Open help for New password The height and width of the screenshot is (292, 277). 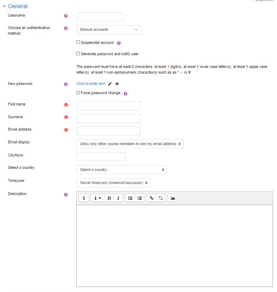pos(66,84)
